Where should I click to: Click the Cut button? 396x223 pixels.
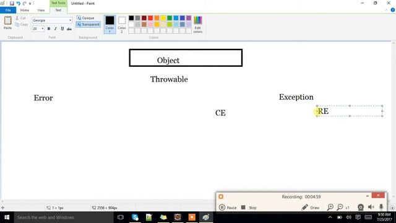tap(20, 18)
